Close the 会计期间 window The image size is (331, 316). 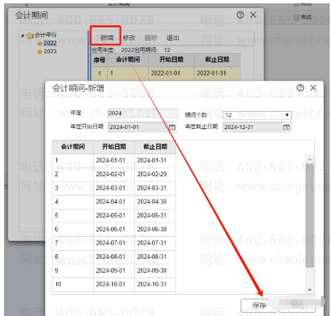tap(253, 15)
